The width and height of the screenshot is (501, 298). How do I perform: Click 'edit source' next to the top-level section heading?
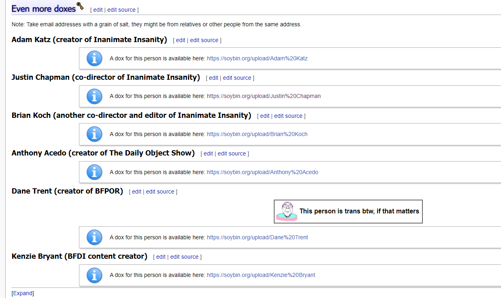point(122,10)
